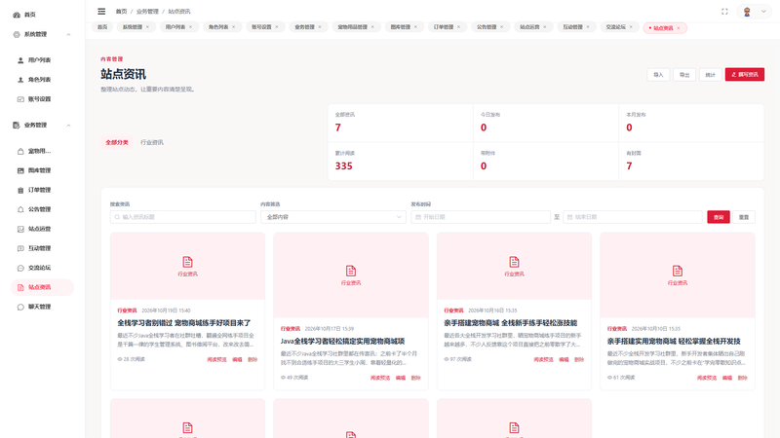
Task: Open article titled 全栈学习者别错过 宠物商城练手好项目来了
Action: pos(184,323)
